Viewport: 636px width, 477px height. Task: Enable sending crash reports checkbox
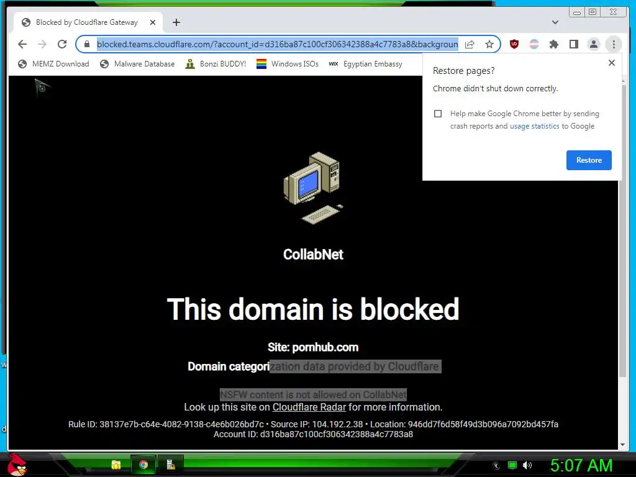(438, 114)
